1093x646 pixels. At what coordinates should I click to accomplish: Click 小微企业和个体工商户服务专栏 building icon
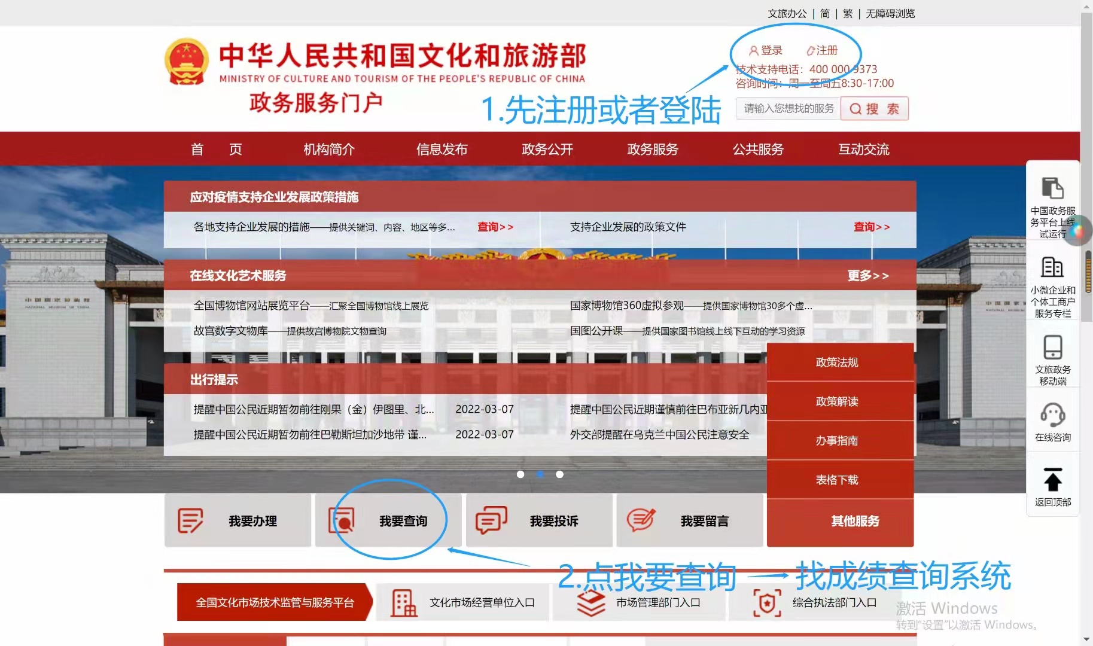coord(1052,267)
